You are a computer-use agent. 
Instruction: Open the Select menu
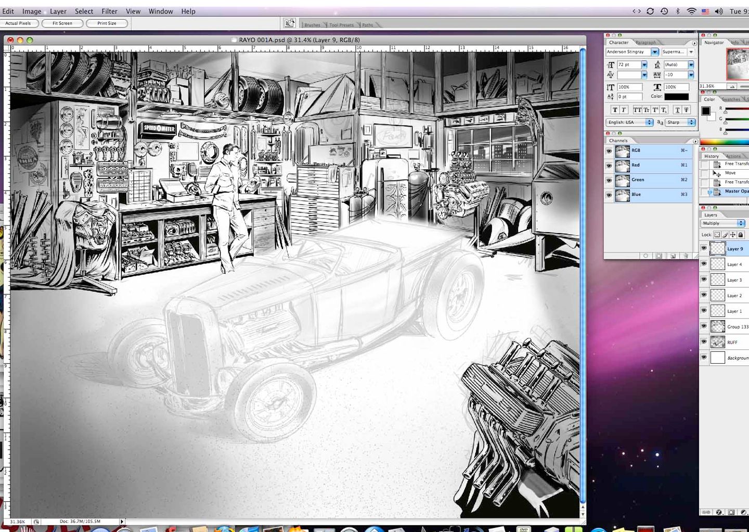[x=84, y=11]
